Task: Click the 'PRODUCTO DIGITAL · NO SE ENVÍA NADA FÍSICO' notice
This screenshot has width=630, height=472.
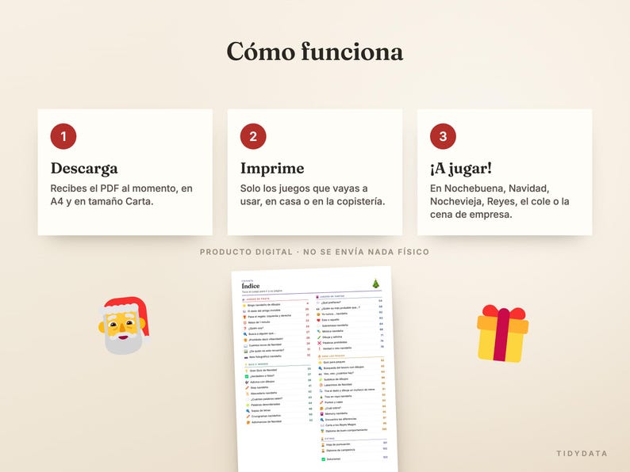Action: (x=314, y=252)
